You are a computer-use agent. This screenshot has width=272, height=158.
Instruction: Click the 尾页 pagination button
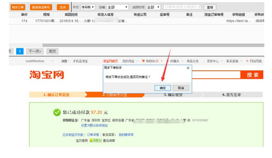52,51
